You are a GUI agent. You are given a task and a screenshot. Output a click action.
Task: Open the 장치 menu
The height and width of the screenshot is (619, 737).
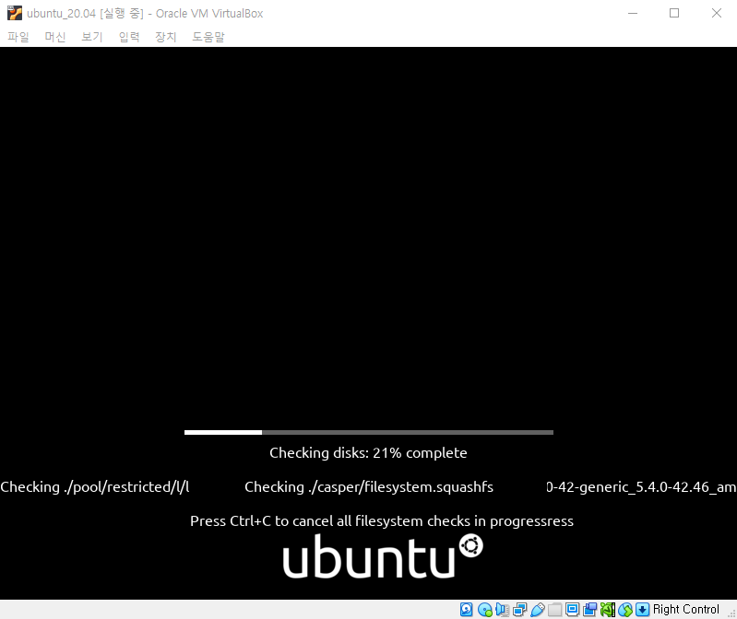(165, 37)
